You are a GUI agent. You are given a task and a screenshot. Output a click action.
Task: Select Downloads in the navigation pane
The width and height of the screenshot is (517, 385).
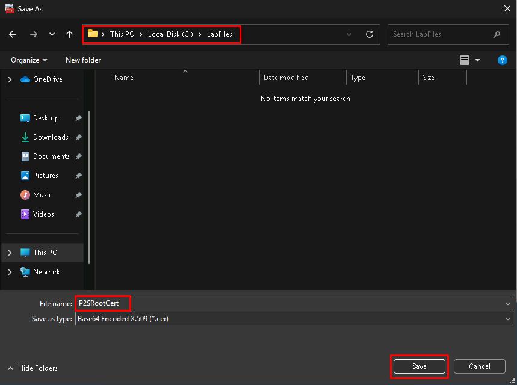(51, 137)
